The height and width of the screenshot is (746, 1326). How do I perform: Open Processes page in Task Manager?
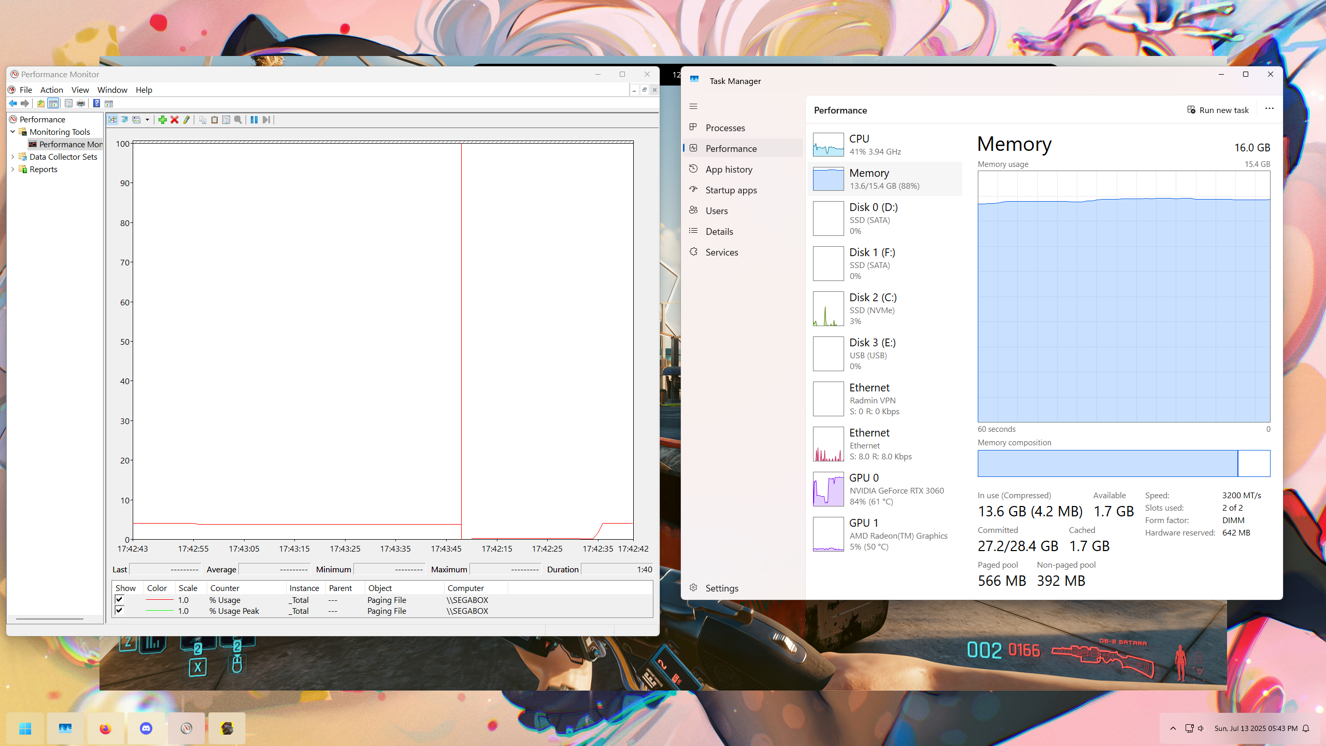[x=743, y=128]
